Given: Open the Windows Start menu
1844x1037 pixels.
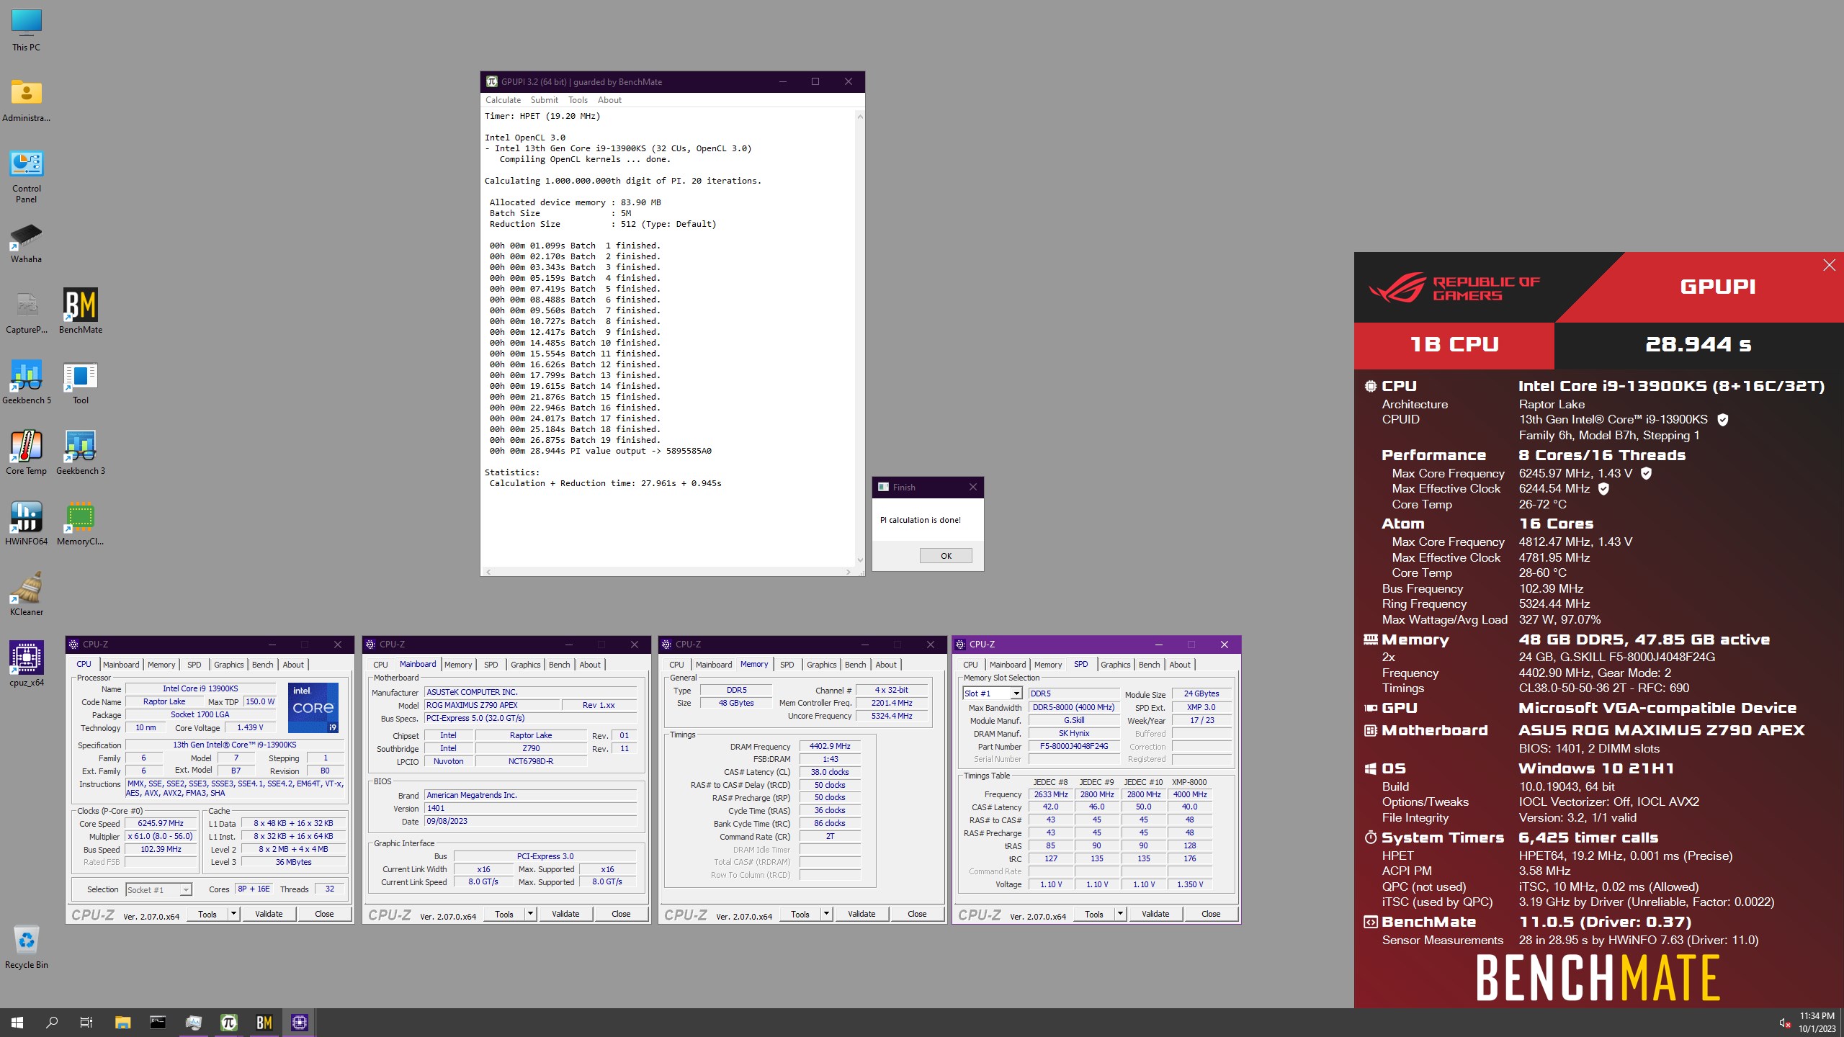Looking at the screenshot, I should coord(17,1023).
